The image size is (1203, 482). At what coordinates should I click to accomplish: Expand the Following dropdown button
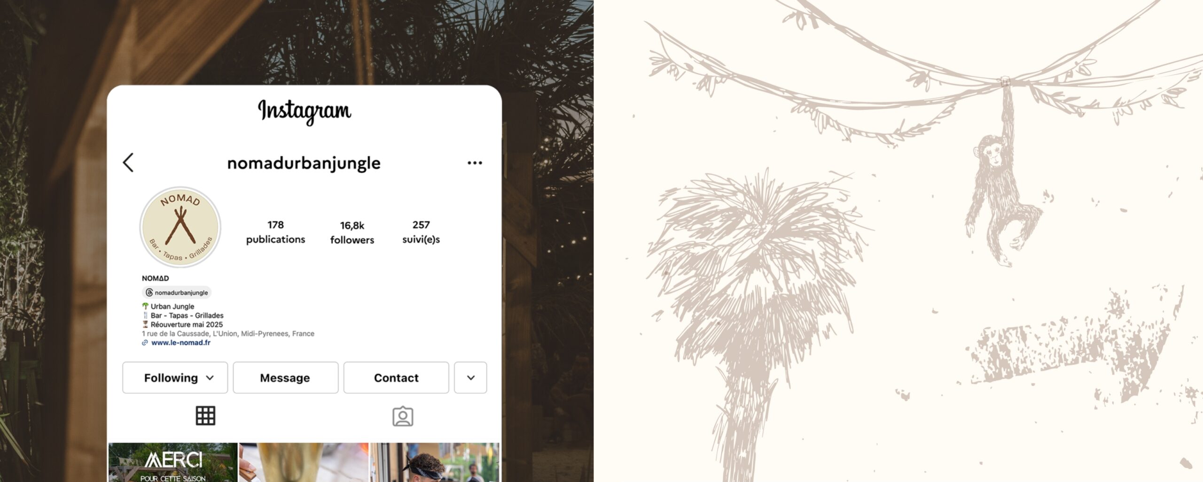pyautogui.click(x=175, y=377)
